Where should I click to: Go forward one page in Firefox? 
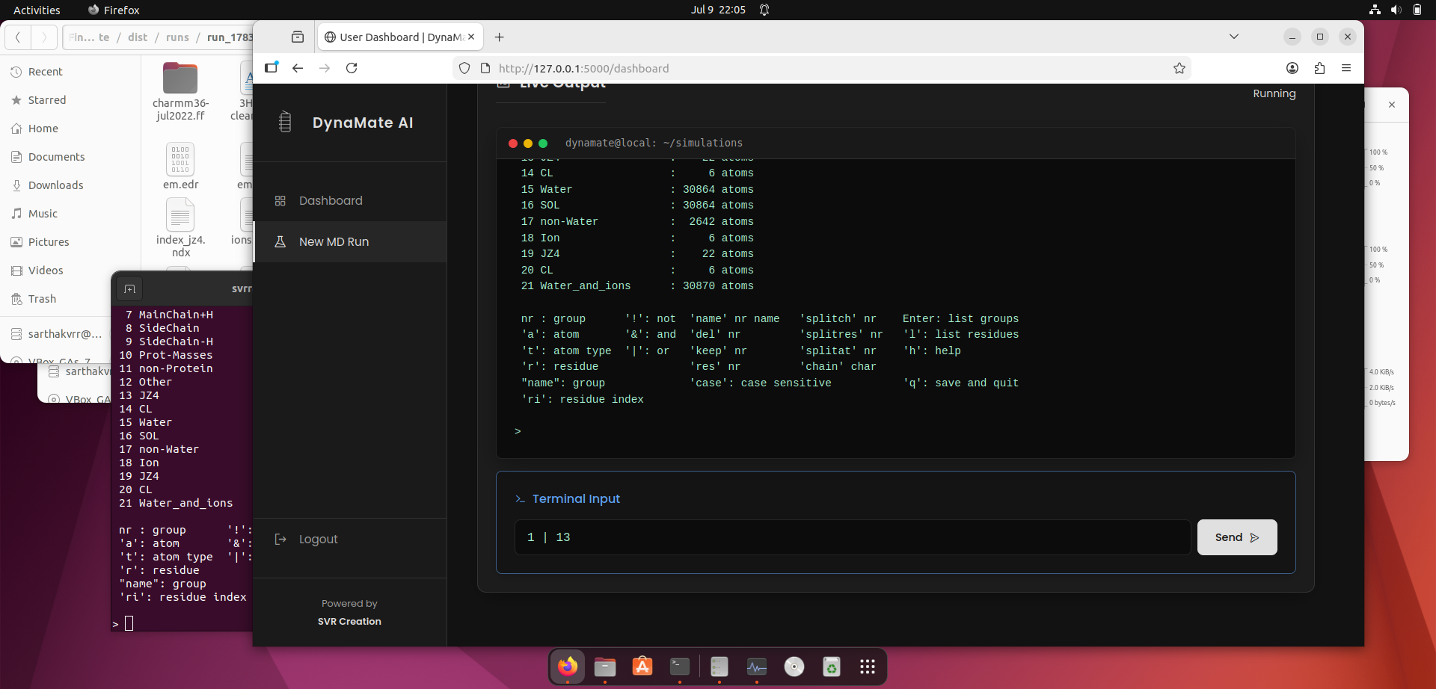[325, 68]
